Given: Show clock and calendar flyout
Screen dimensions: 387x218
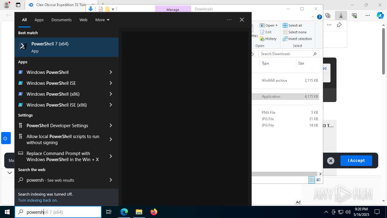Looking at the screenshot, I should coord(361,212).
